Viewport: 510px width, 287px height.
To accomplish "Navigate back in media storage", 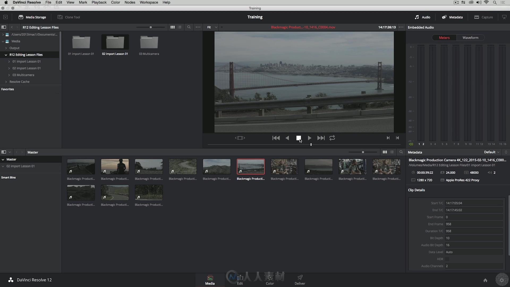I will pyautogui.click(x=12, y=27).
